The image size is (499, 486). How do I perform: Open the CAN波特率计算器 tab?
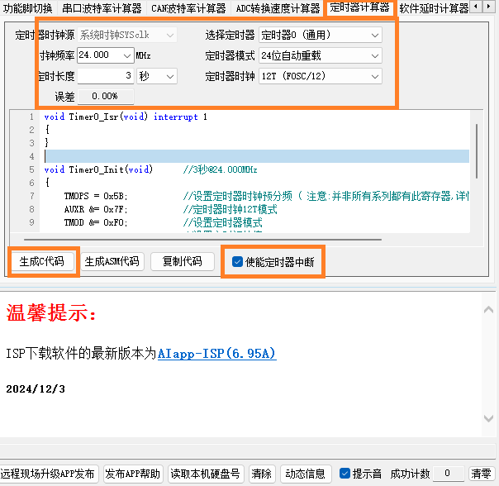pyautogui.click(x=188, y=8)
